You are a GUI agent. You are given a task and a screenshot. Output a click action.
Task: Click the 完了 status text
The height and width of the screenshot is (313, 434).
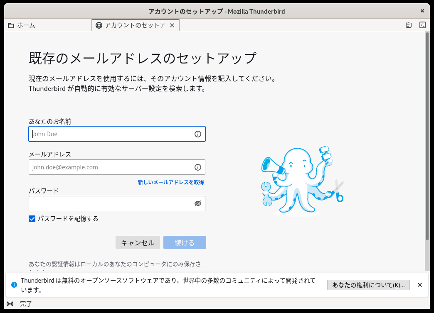click(26, 304)
